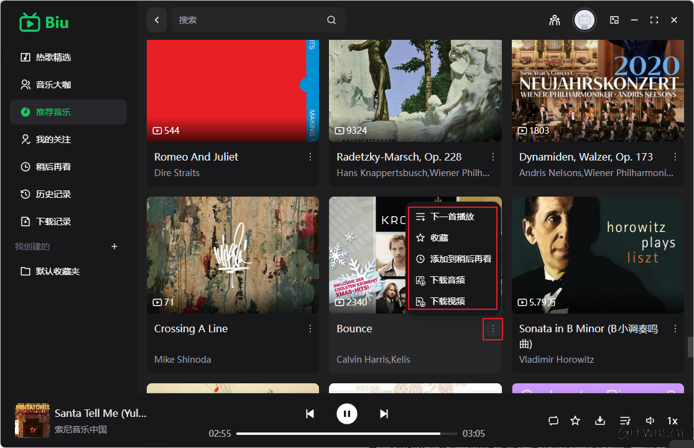Select 下载音频 from context menu
The width and height of the screenshot is (694, 448).
[448, 280]
